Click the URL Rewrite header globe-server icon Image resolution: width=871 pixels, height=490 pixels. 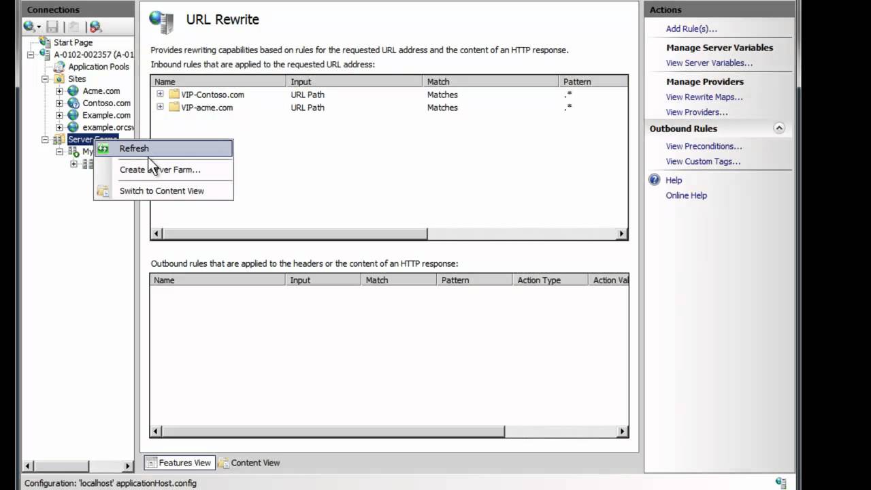tap(162, 21)
